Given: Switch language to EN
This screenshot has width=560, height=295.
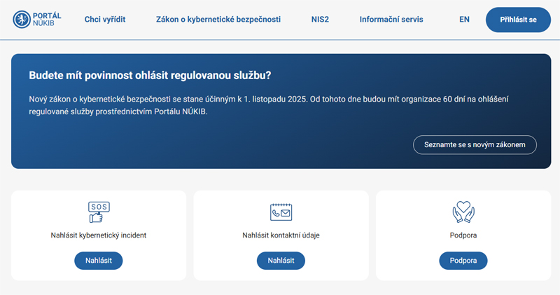Looking at the screenshot, I should 464,20.
